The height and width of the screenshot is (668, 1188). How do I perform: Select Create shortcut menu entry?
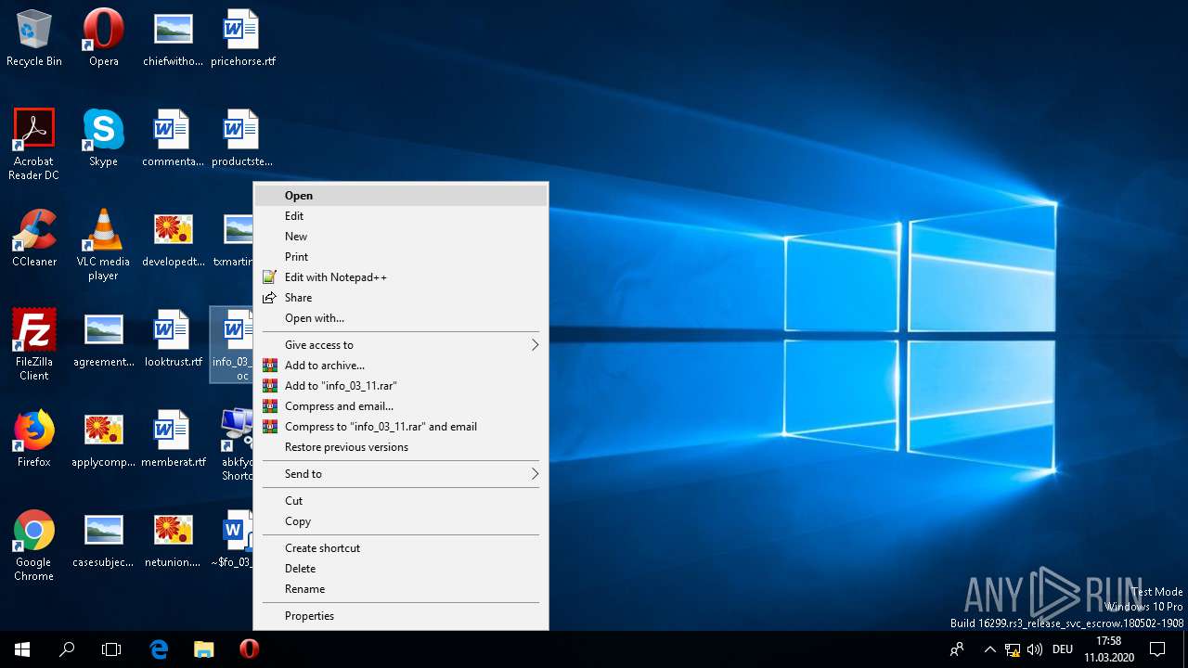[x=401, y=548]
